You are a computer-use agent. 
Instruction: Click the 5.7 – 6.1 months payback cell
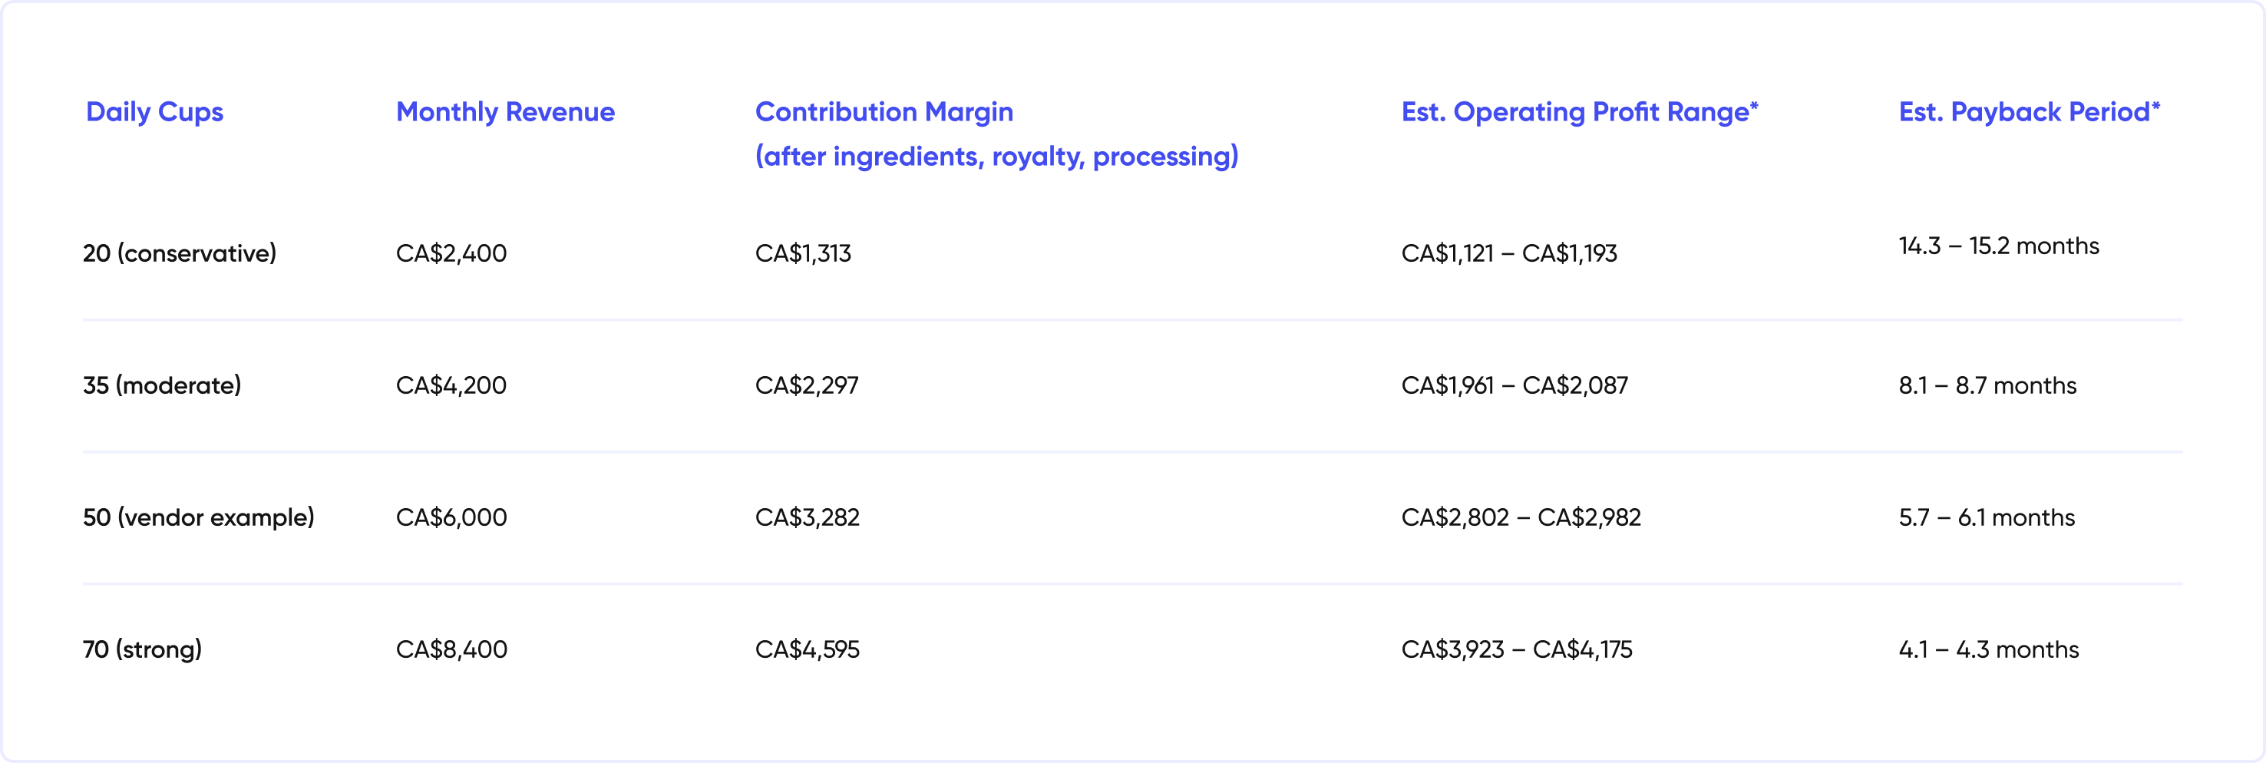[1987, 517]
